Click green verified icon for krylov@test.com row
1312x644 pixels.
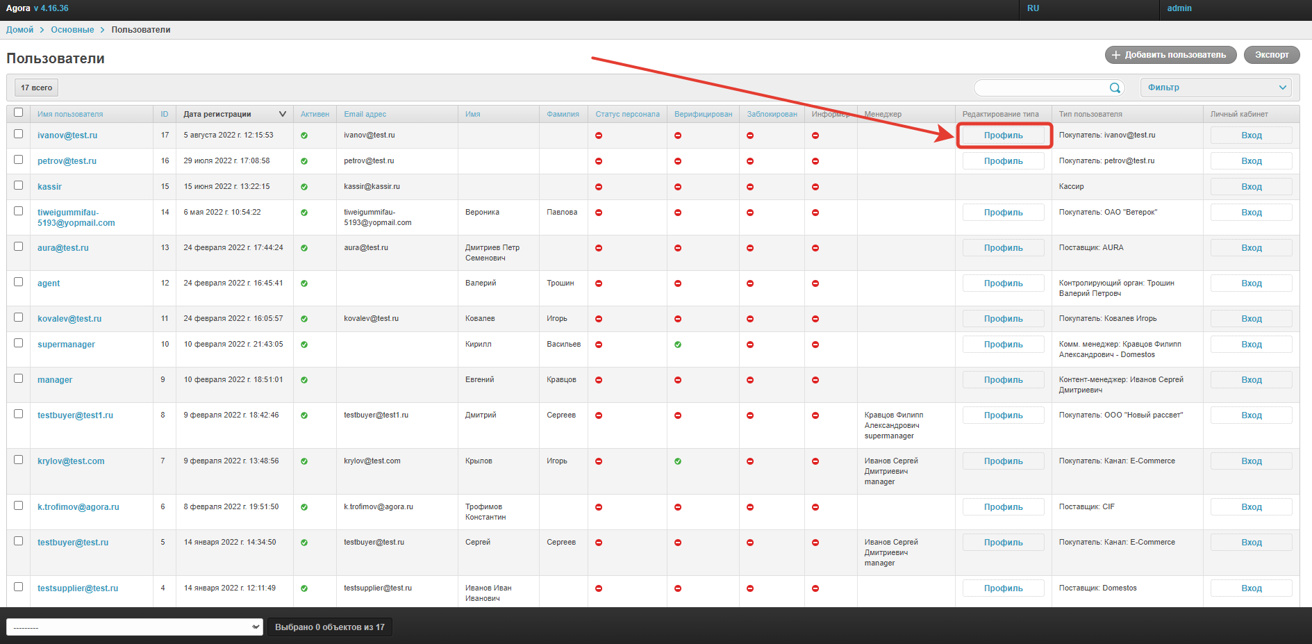coord(678,461)
